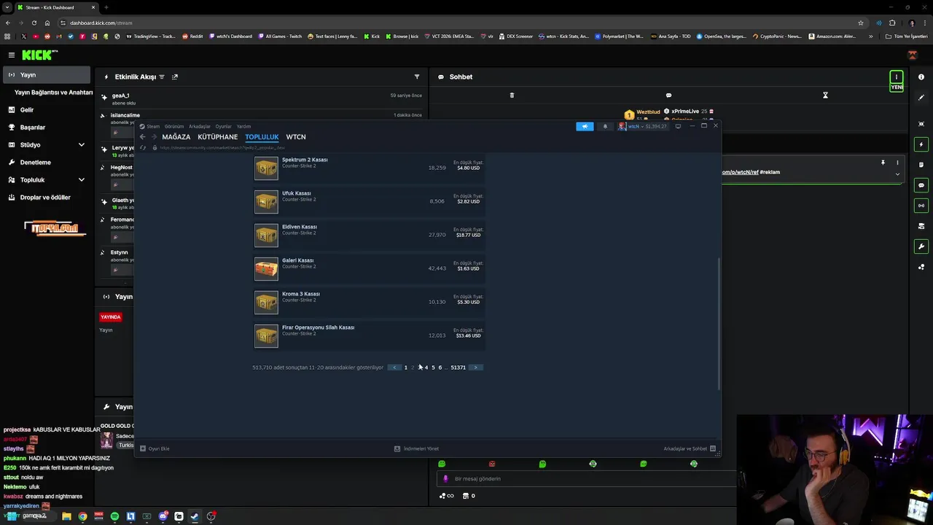Open the pinned message three-dot options
This screenshot has height=525, width=933.
point(897,163)
